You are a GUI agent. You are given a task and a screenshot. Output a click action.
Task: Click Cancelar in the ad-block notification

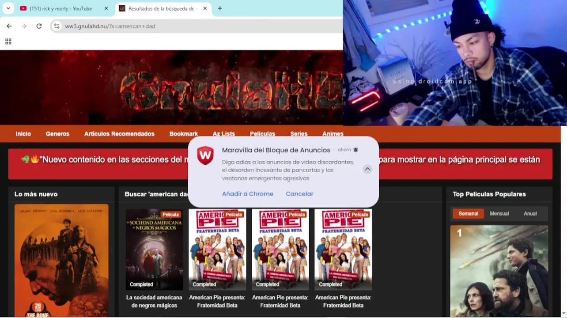[x=299, y=194]
